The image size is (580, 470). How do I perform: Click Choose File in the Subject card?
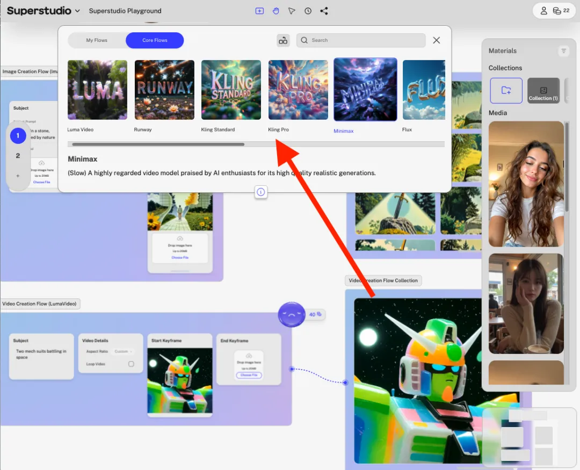[41, 182]
